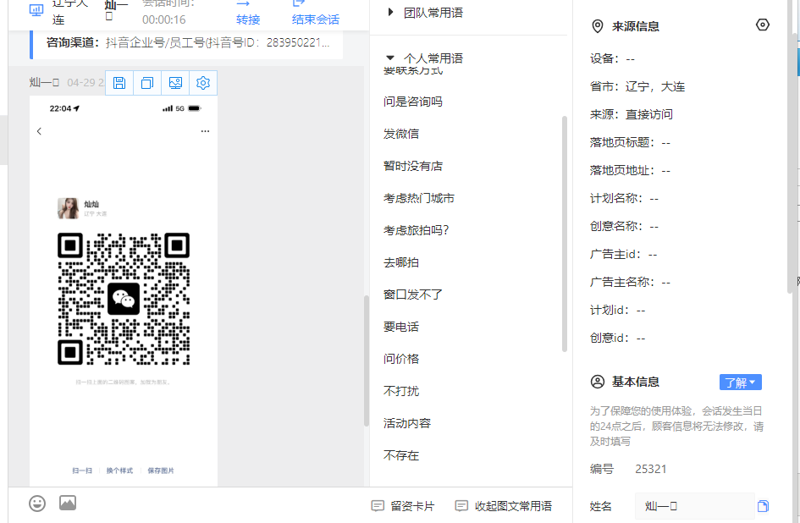Select the phrase 去哪拍
Screen dimensions: 800x523
click(401, 262)
